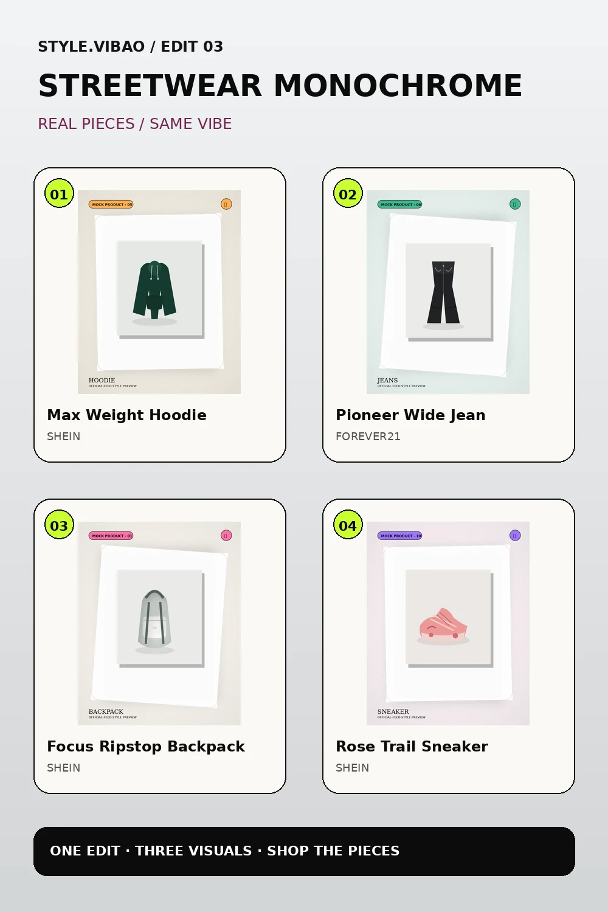Click the orange circle icon on hoodie card

click(226, 204)
